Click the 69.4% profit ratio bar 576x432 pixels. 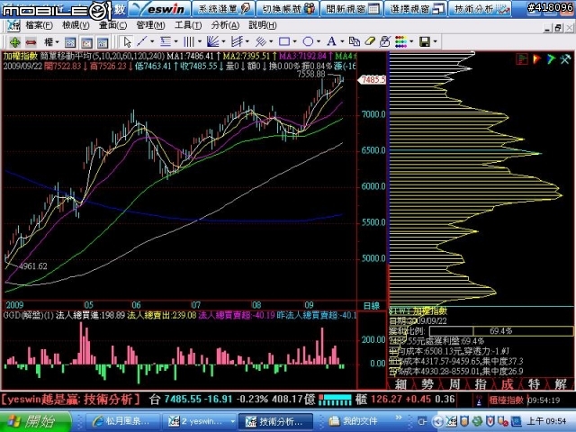501,330
